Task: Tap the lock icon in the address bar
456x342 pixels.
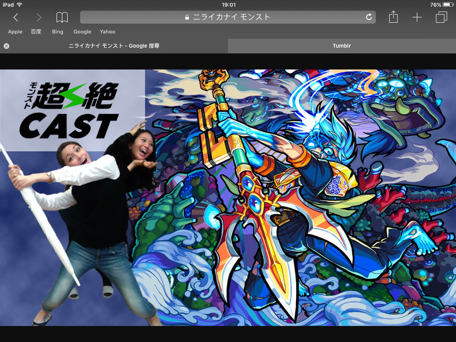Action: (x=187, y=17)
